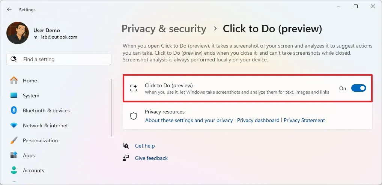
Task: Open About these settings and your privacy
Action: (189, 120)
